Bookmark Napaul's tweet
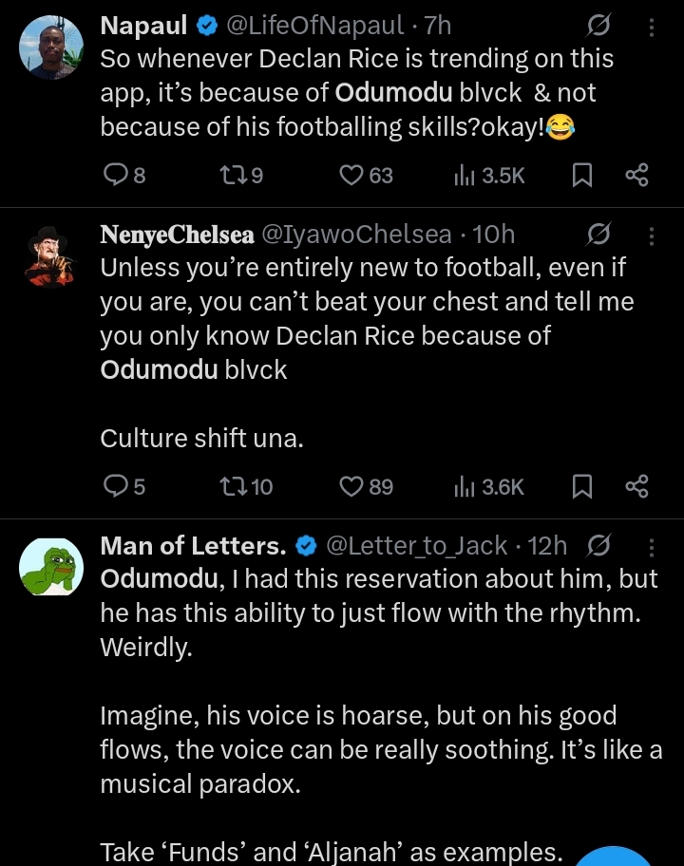This screenshot has height=866, width=684. pyautogui.click(x=583, y=175)
